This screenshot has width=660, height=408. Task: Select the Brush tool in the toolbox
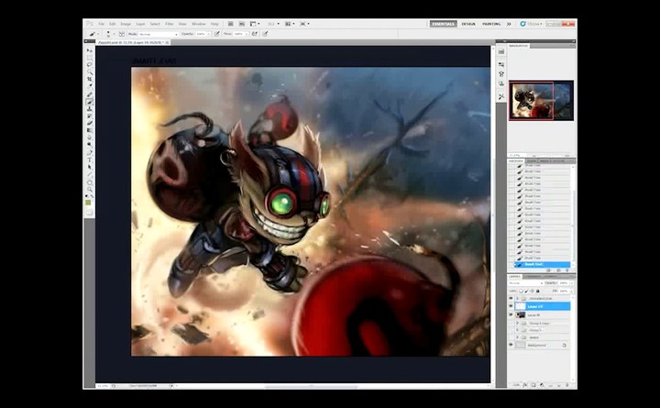click(x=89, y=102)
